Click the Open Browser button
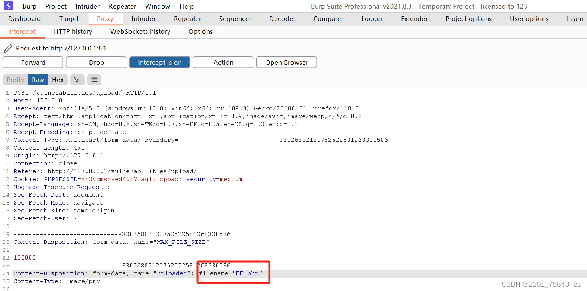Image resolution: width=587 pixels, height=291 pixels. (x=287, y=62)
